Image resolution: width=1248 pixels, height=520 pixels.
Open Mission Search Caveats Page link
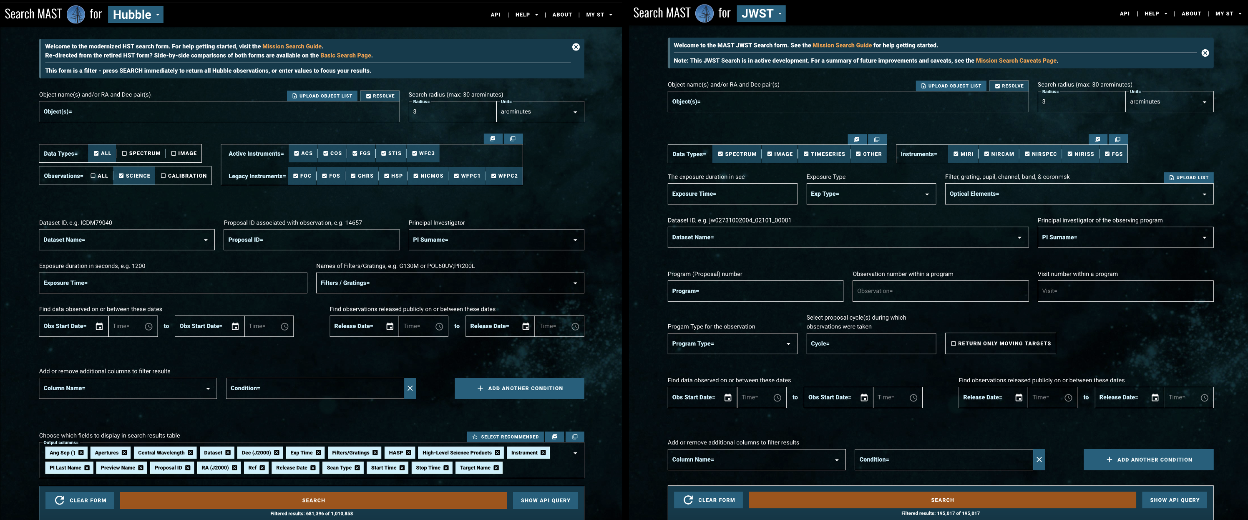(x=1016, y=61)
